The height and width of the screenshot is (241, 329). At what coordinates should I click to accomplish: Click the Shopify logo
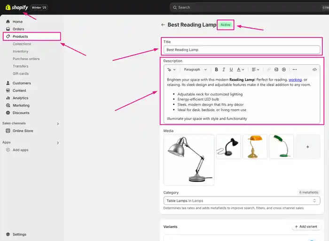tap(17, 8)
